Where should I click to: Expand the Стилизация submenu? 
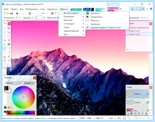(72, 24)
